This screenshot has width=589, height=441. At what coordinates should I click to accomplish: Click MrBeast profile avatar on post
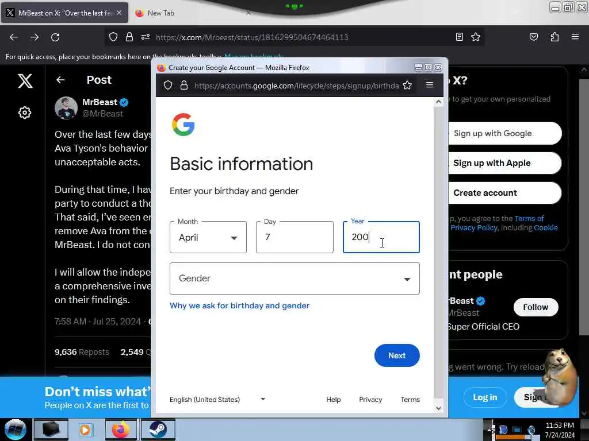pos(66,108)
